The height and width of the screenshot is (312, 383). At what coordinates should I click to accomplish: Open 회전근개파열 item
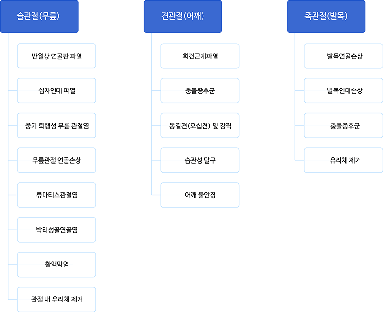tap(200, 56)
